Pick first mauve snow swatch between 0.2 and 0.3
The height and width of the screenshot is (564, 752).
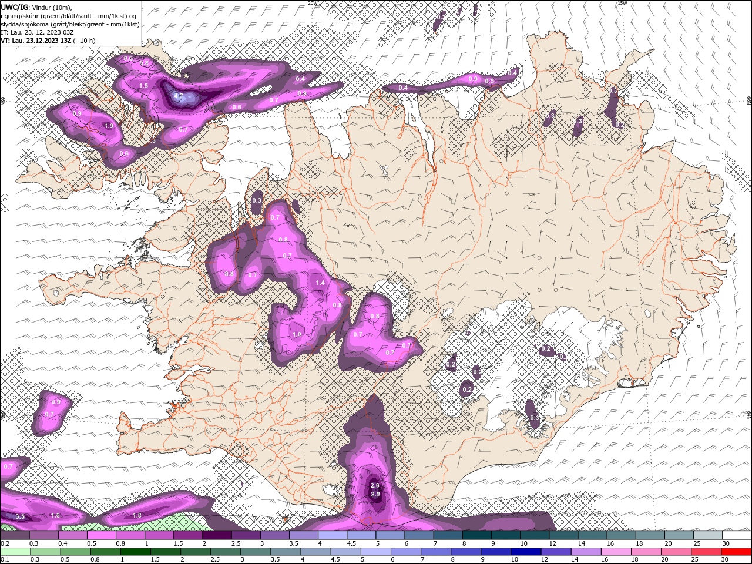[x=15, y=535]
